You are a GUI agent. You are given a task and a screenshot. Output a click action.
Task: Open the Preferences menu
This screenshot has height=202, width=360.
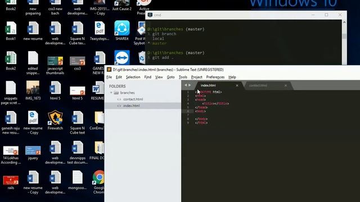[215, 77]
